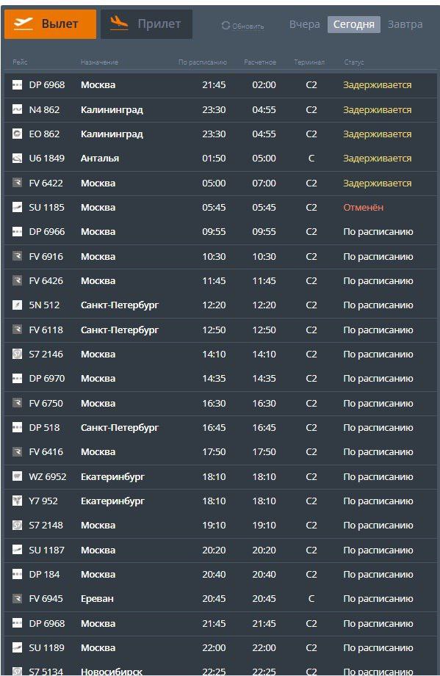Click the Обновить refresh icon
This screenshot has width=440, height=676.
[x=226, y=26]
